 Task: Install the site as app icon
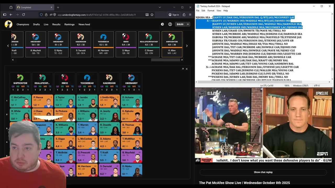point(147,15)
